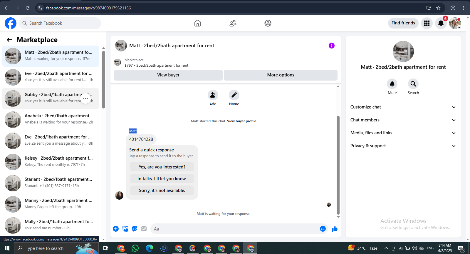Expand Chat members section
The height and width of the screenshot is (254, 470).
coord(403,120)
